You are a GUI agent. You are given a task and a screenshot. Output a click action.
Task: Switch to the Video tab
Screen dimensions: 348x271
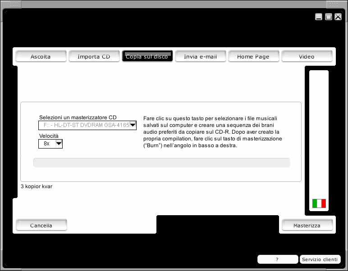[307, 56]
